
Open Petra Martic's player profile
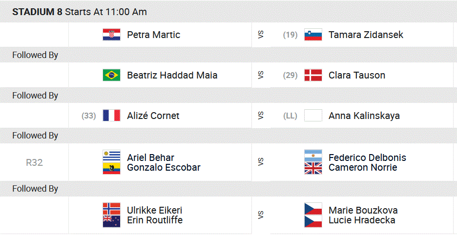pos(153,35)
